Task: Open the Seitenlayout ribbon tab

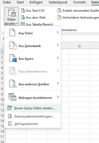Action: (58, 2)
